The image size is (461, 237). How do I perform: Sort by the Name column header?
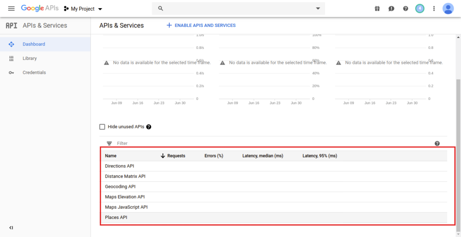click(111, 156)
